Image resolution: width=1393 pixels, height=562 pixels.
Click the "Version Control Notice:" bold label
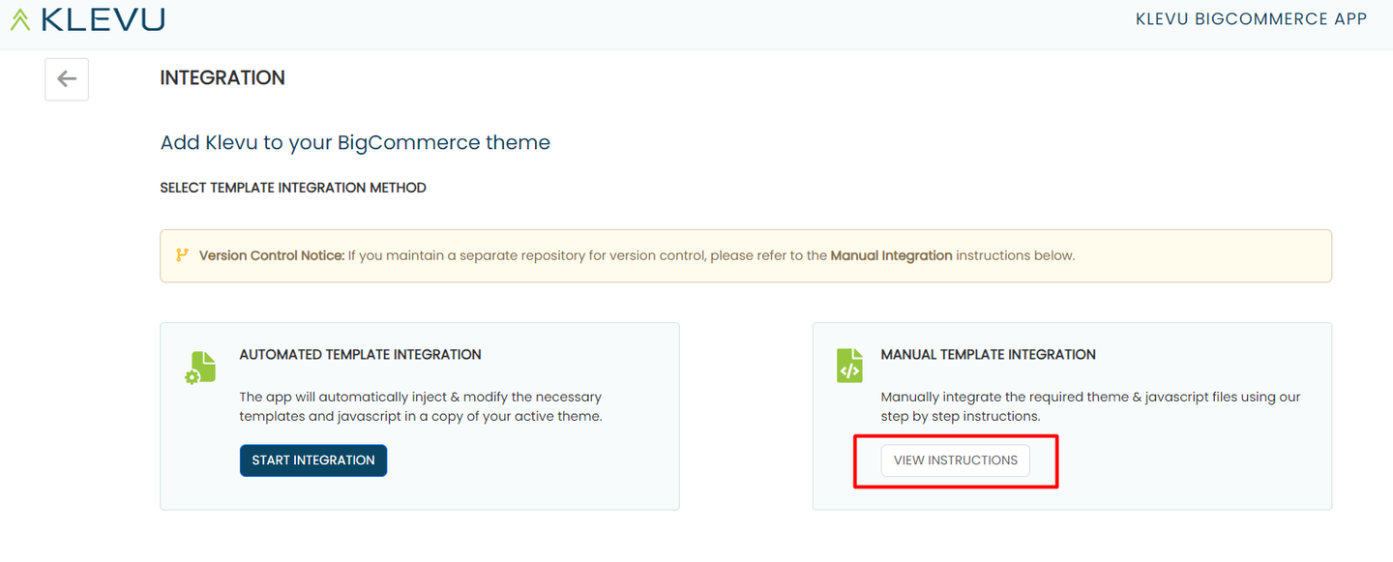click(x=272, y=256)
